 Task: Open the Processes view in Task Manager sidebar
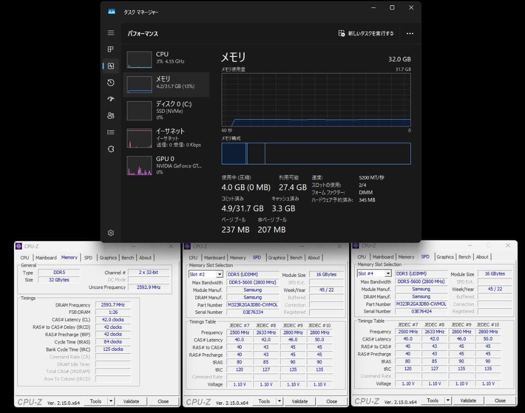point(110,49)
